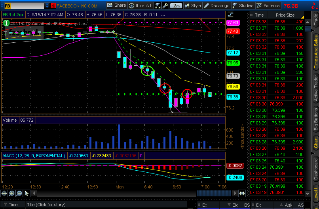Image resolution: width=319 pixels, height=209 pixels.
Task: Click the -0.0082 MACD histogram label
Action: pyautogui.click(x=235, y=166)
